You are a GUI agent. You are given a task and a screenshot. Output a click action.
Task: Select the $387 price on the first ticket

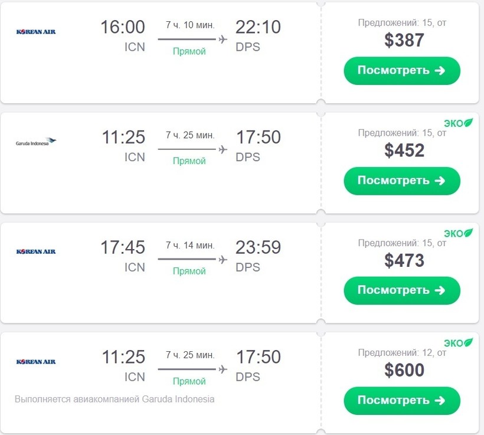click(x=404, y=40)
